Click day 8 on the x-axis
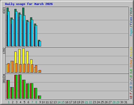The width and height of the screenshot is (134, 105). [36, 102]
